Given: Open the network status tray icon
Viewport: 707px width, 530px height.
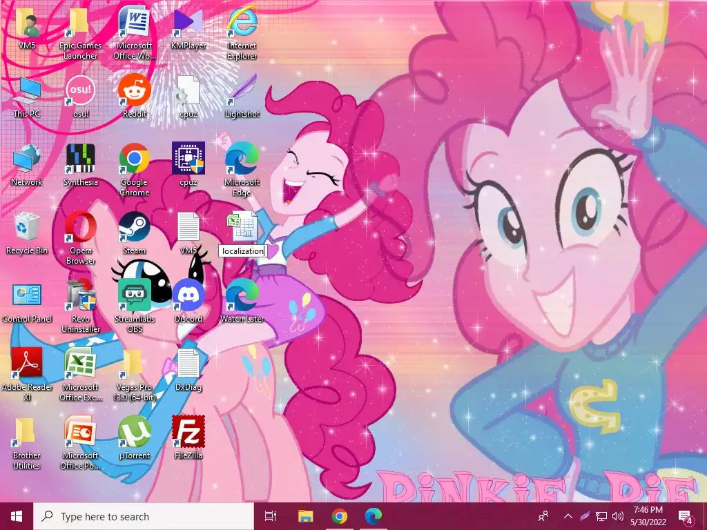Looking at the screenshot, I should click(x=601, y=516).
